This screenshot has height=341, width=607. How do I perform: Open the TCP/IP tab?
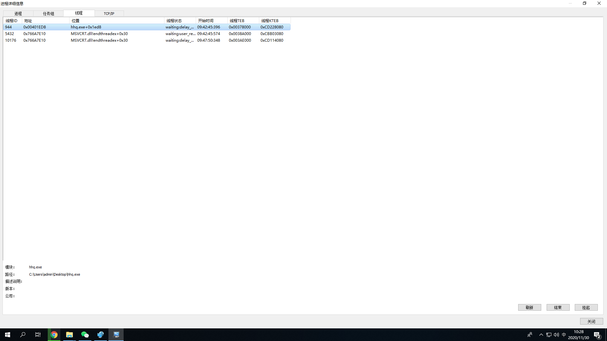[109, 14]
